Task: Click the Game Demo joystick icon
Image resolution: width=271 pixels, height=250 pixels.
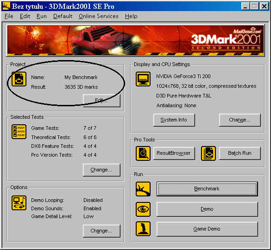Action: click(143, 229)
